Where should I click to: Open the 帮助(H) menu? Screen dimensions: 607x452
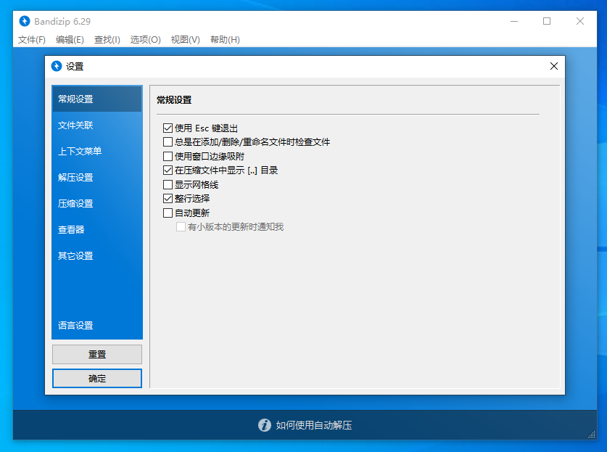226,40
